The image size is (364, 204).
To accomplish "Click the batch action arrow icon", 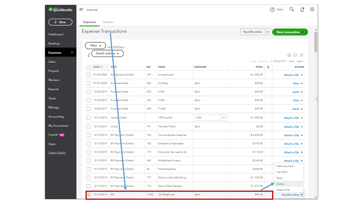I will tap(89, 55).
